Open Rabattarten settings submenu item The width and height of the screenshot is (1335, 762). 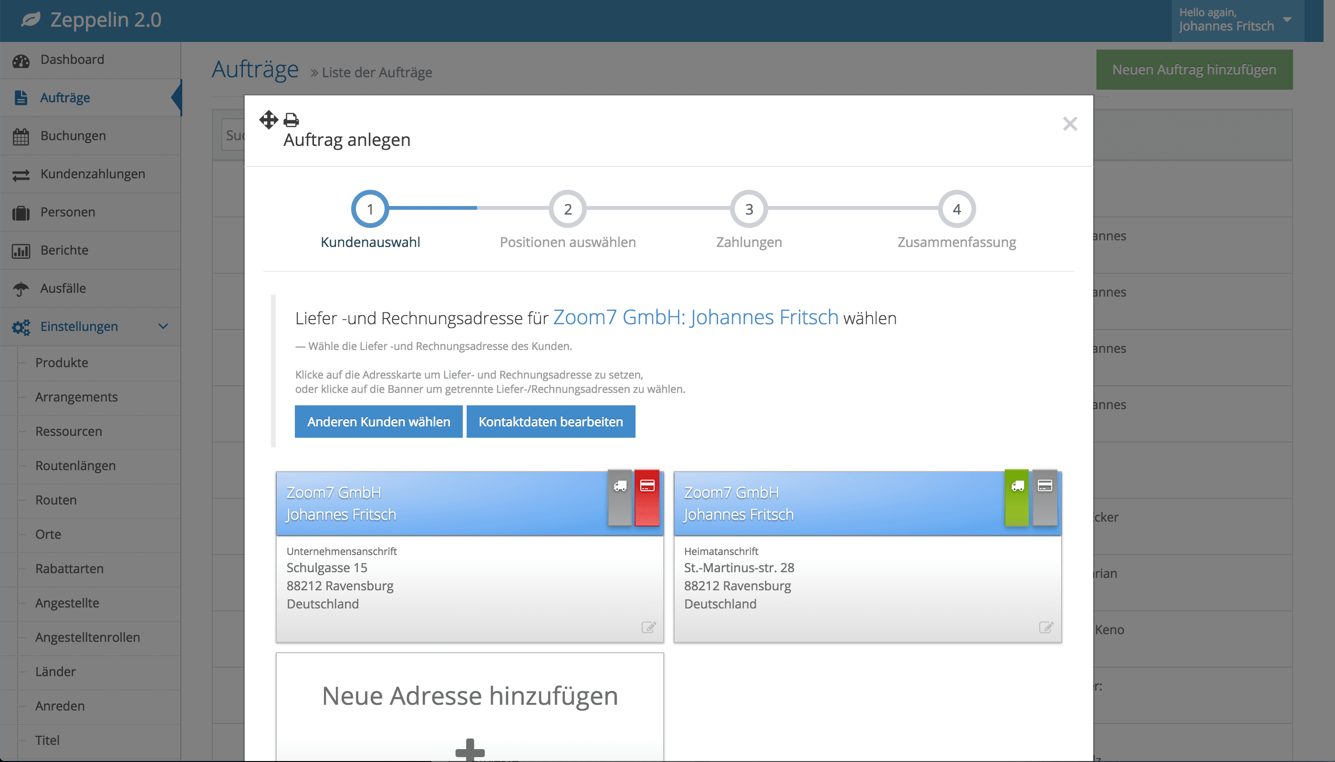coord(70,568)
